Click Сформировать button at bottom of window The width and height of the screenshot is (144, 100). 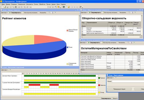point(106,98)
